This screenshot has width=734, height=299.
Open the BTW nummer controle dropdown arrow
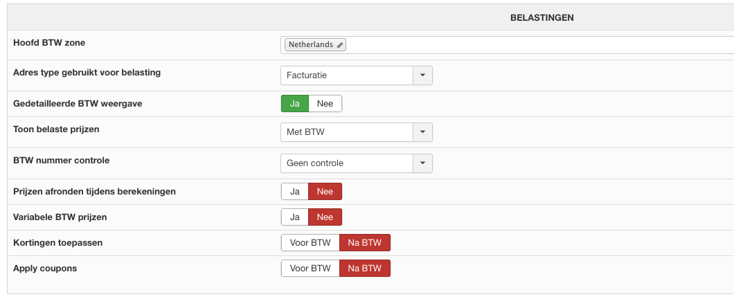pos(422,163)
